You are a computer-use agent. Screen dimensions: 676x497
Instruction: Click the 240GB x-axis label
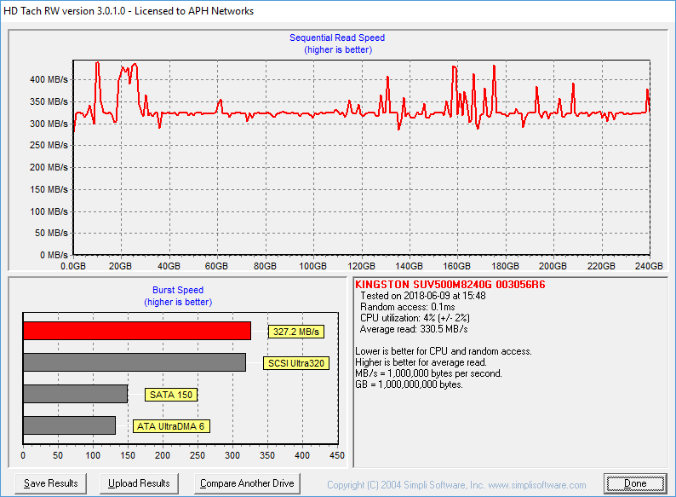pyautogui.click(x=649, y=267)
